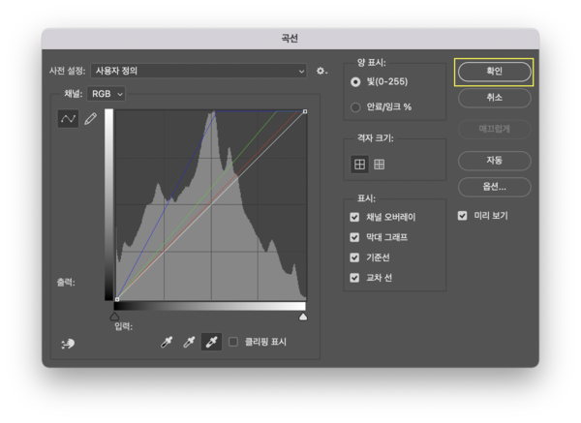Toggle the 막대 그래프 checkbox
Viewport: 581px width, 423px height.
(x=354, y=237)
